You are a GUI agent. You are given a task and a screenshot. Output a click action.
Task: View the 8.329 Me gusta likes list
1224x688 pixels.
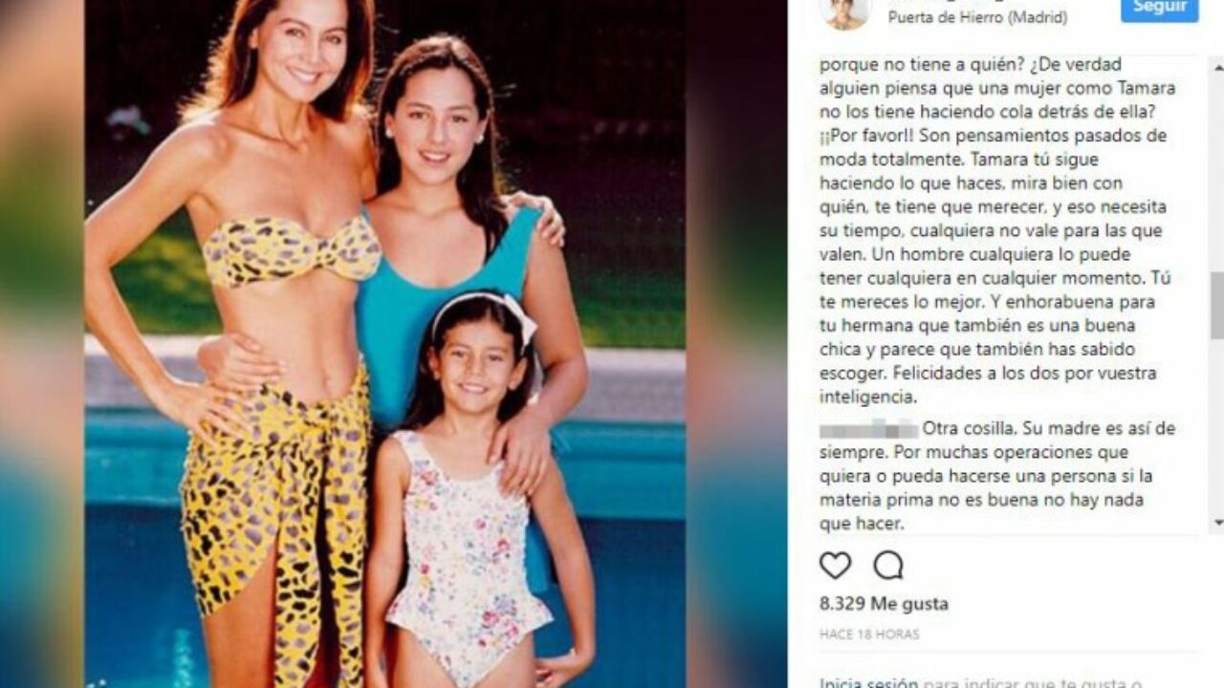[884, 604]
